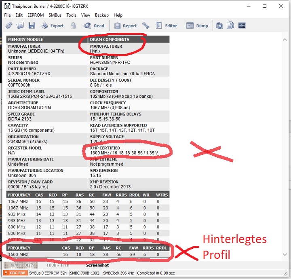Click the scroll up arrow of report

pyautogui.click(x=285, y=40)
